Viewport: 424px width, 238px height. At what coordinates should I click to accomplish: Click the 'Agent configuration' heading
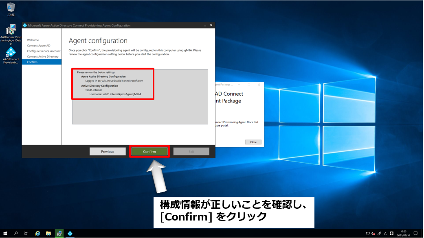(98, 41)
